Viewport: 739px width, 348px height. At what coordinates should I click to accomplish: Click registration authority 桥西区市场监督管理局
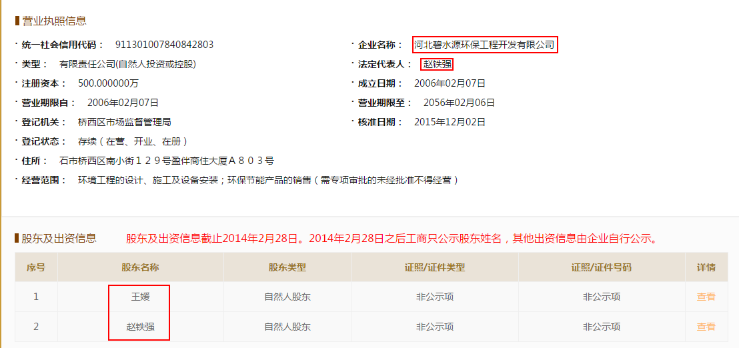point(125,122)
